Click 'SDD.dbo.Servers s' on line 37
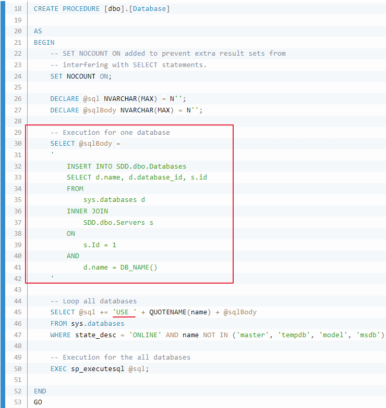 [118, 223]
